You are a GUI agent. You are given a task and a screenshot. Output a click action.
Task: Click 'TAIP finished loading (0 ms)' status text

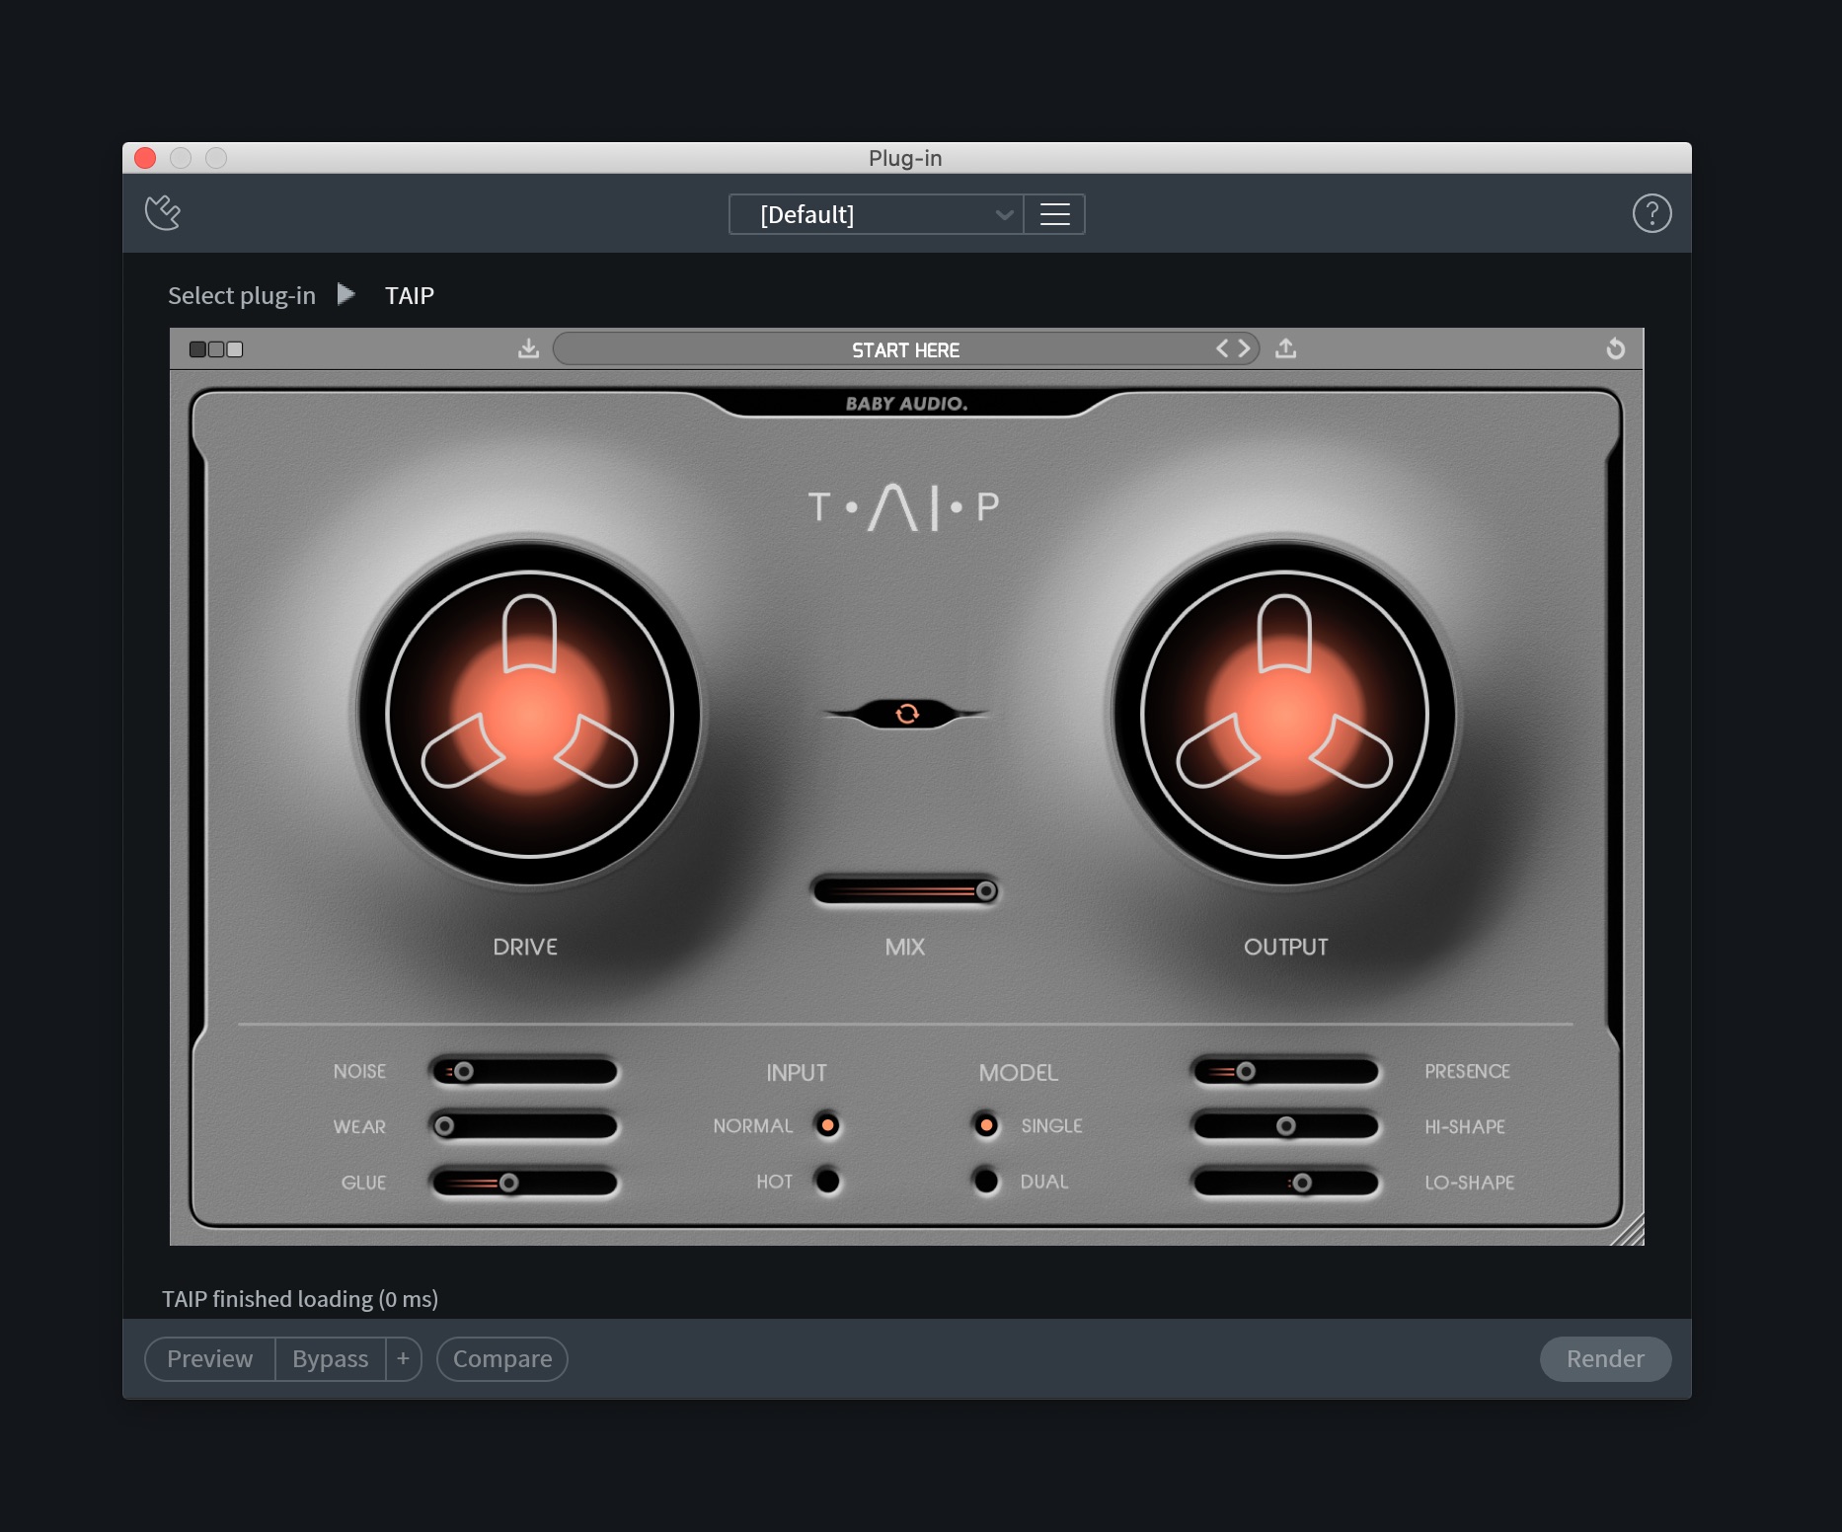tap(300, 1299)
